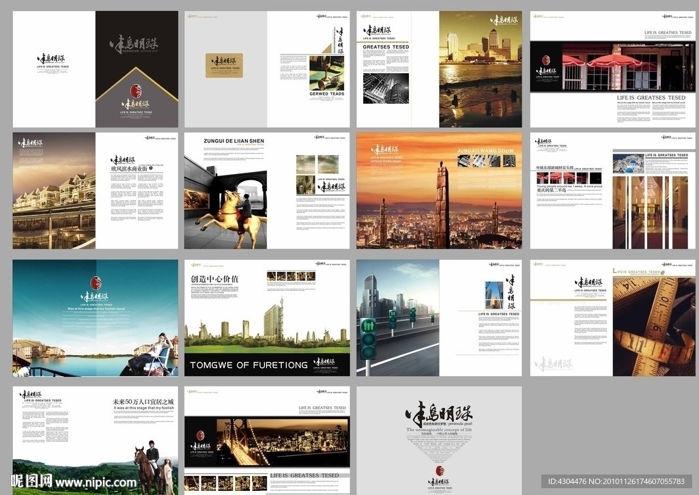Click the large green traffic light
This screenshot has height=495, width=699.
pyautogui.click(x=368, y=338)
